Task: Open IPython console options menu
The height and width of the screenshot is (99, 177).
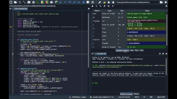Action: (166, 54)
